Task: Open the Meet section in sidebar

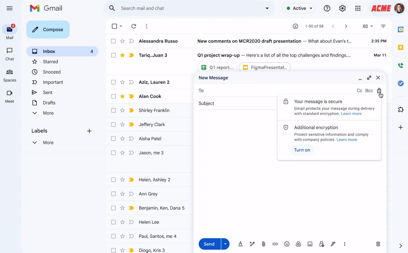Action: click(10, 97)
